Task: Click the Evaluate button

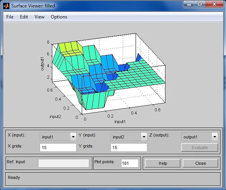Action: pos(200,148)
